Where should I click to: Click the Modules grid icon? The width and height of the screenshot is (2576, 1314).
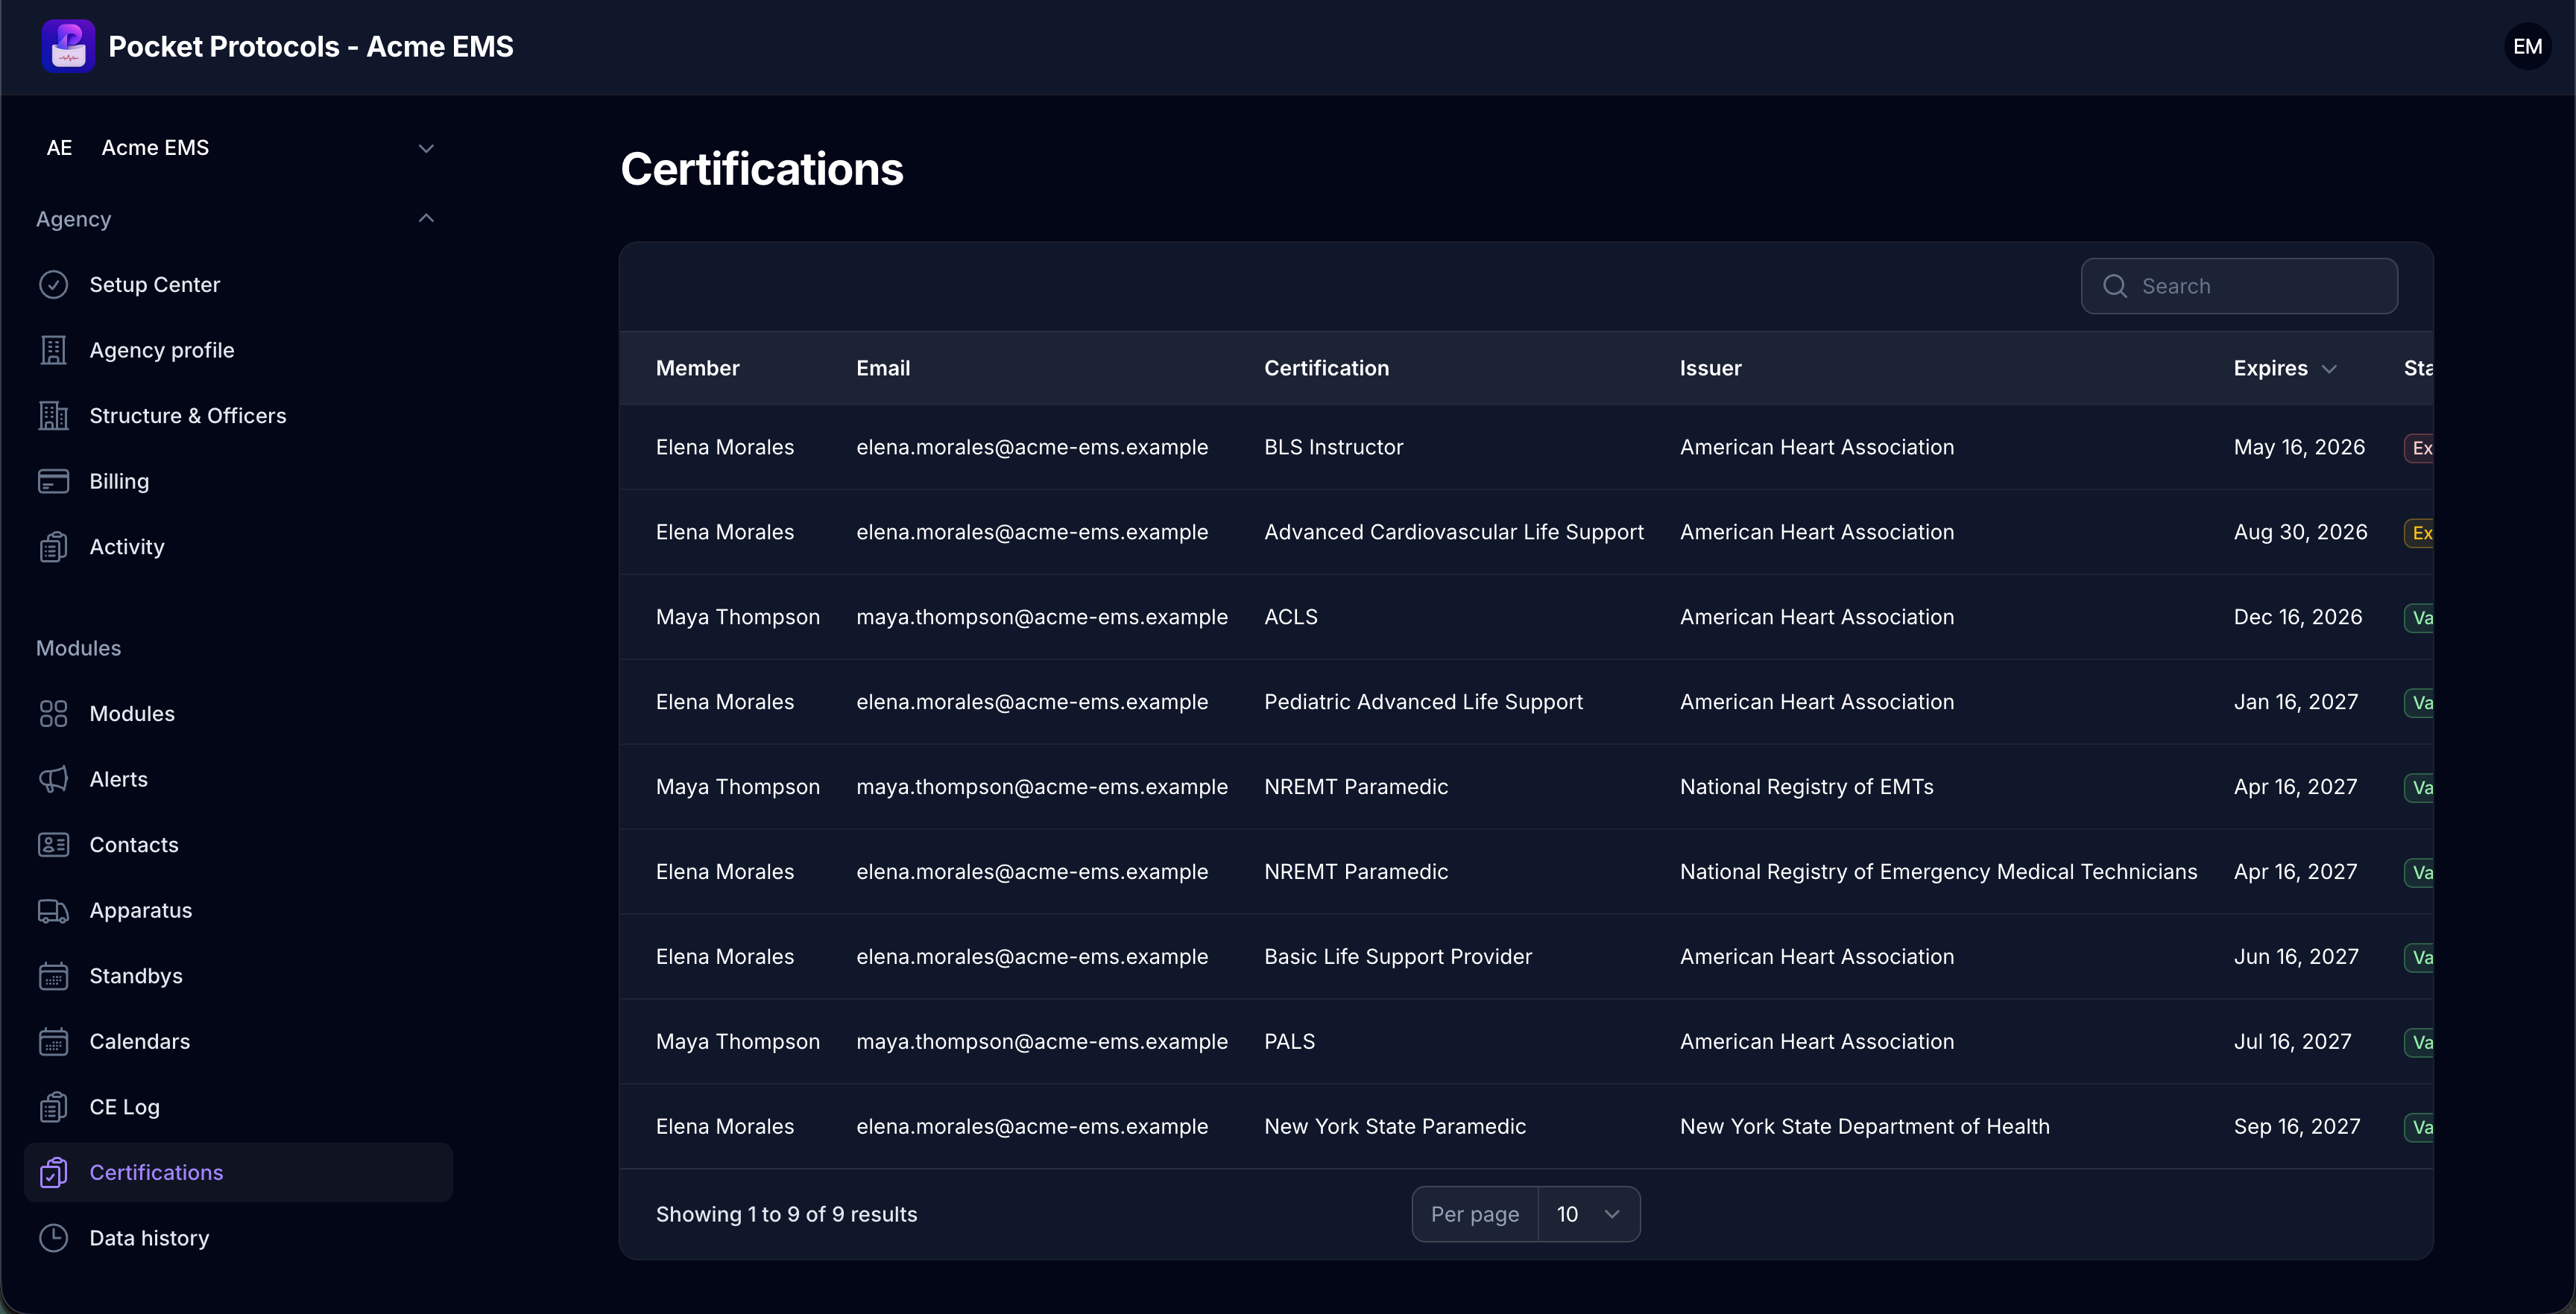point(53,714)
